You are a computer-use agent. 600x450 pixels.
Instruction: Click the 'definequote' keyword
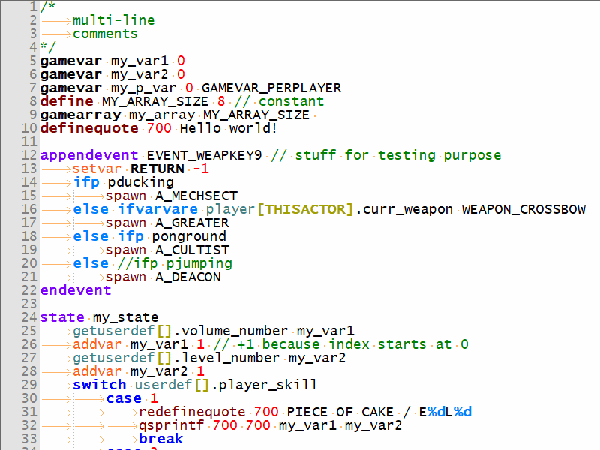(89, 128)
